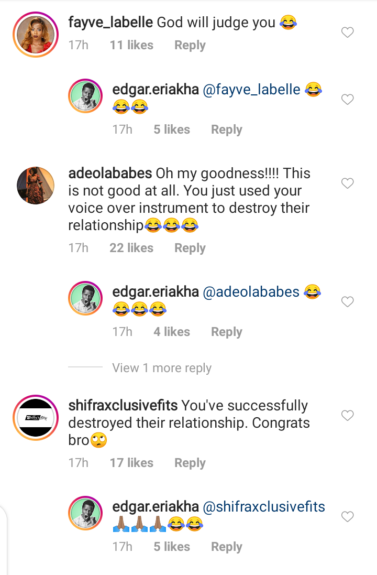Follow the @shifraxclusivefits mention link

263,507
